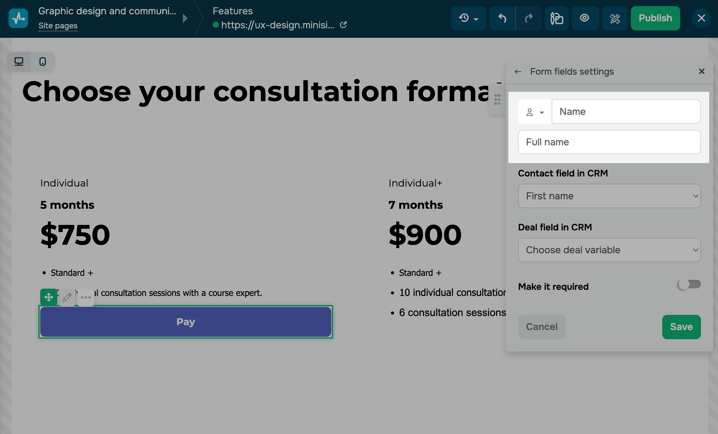This screenshot has width=718, height=434.
Task: Open the Choose deal variable dropdown
Action: [609, 250]
